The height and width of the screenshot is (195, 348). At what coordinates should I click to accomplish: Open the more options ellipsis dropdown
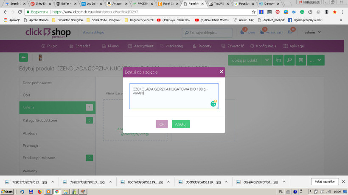click(316, 60)
